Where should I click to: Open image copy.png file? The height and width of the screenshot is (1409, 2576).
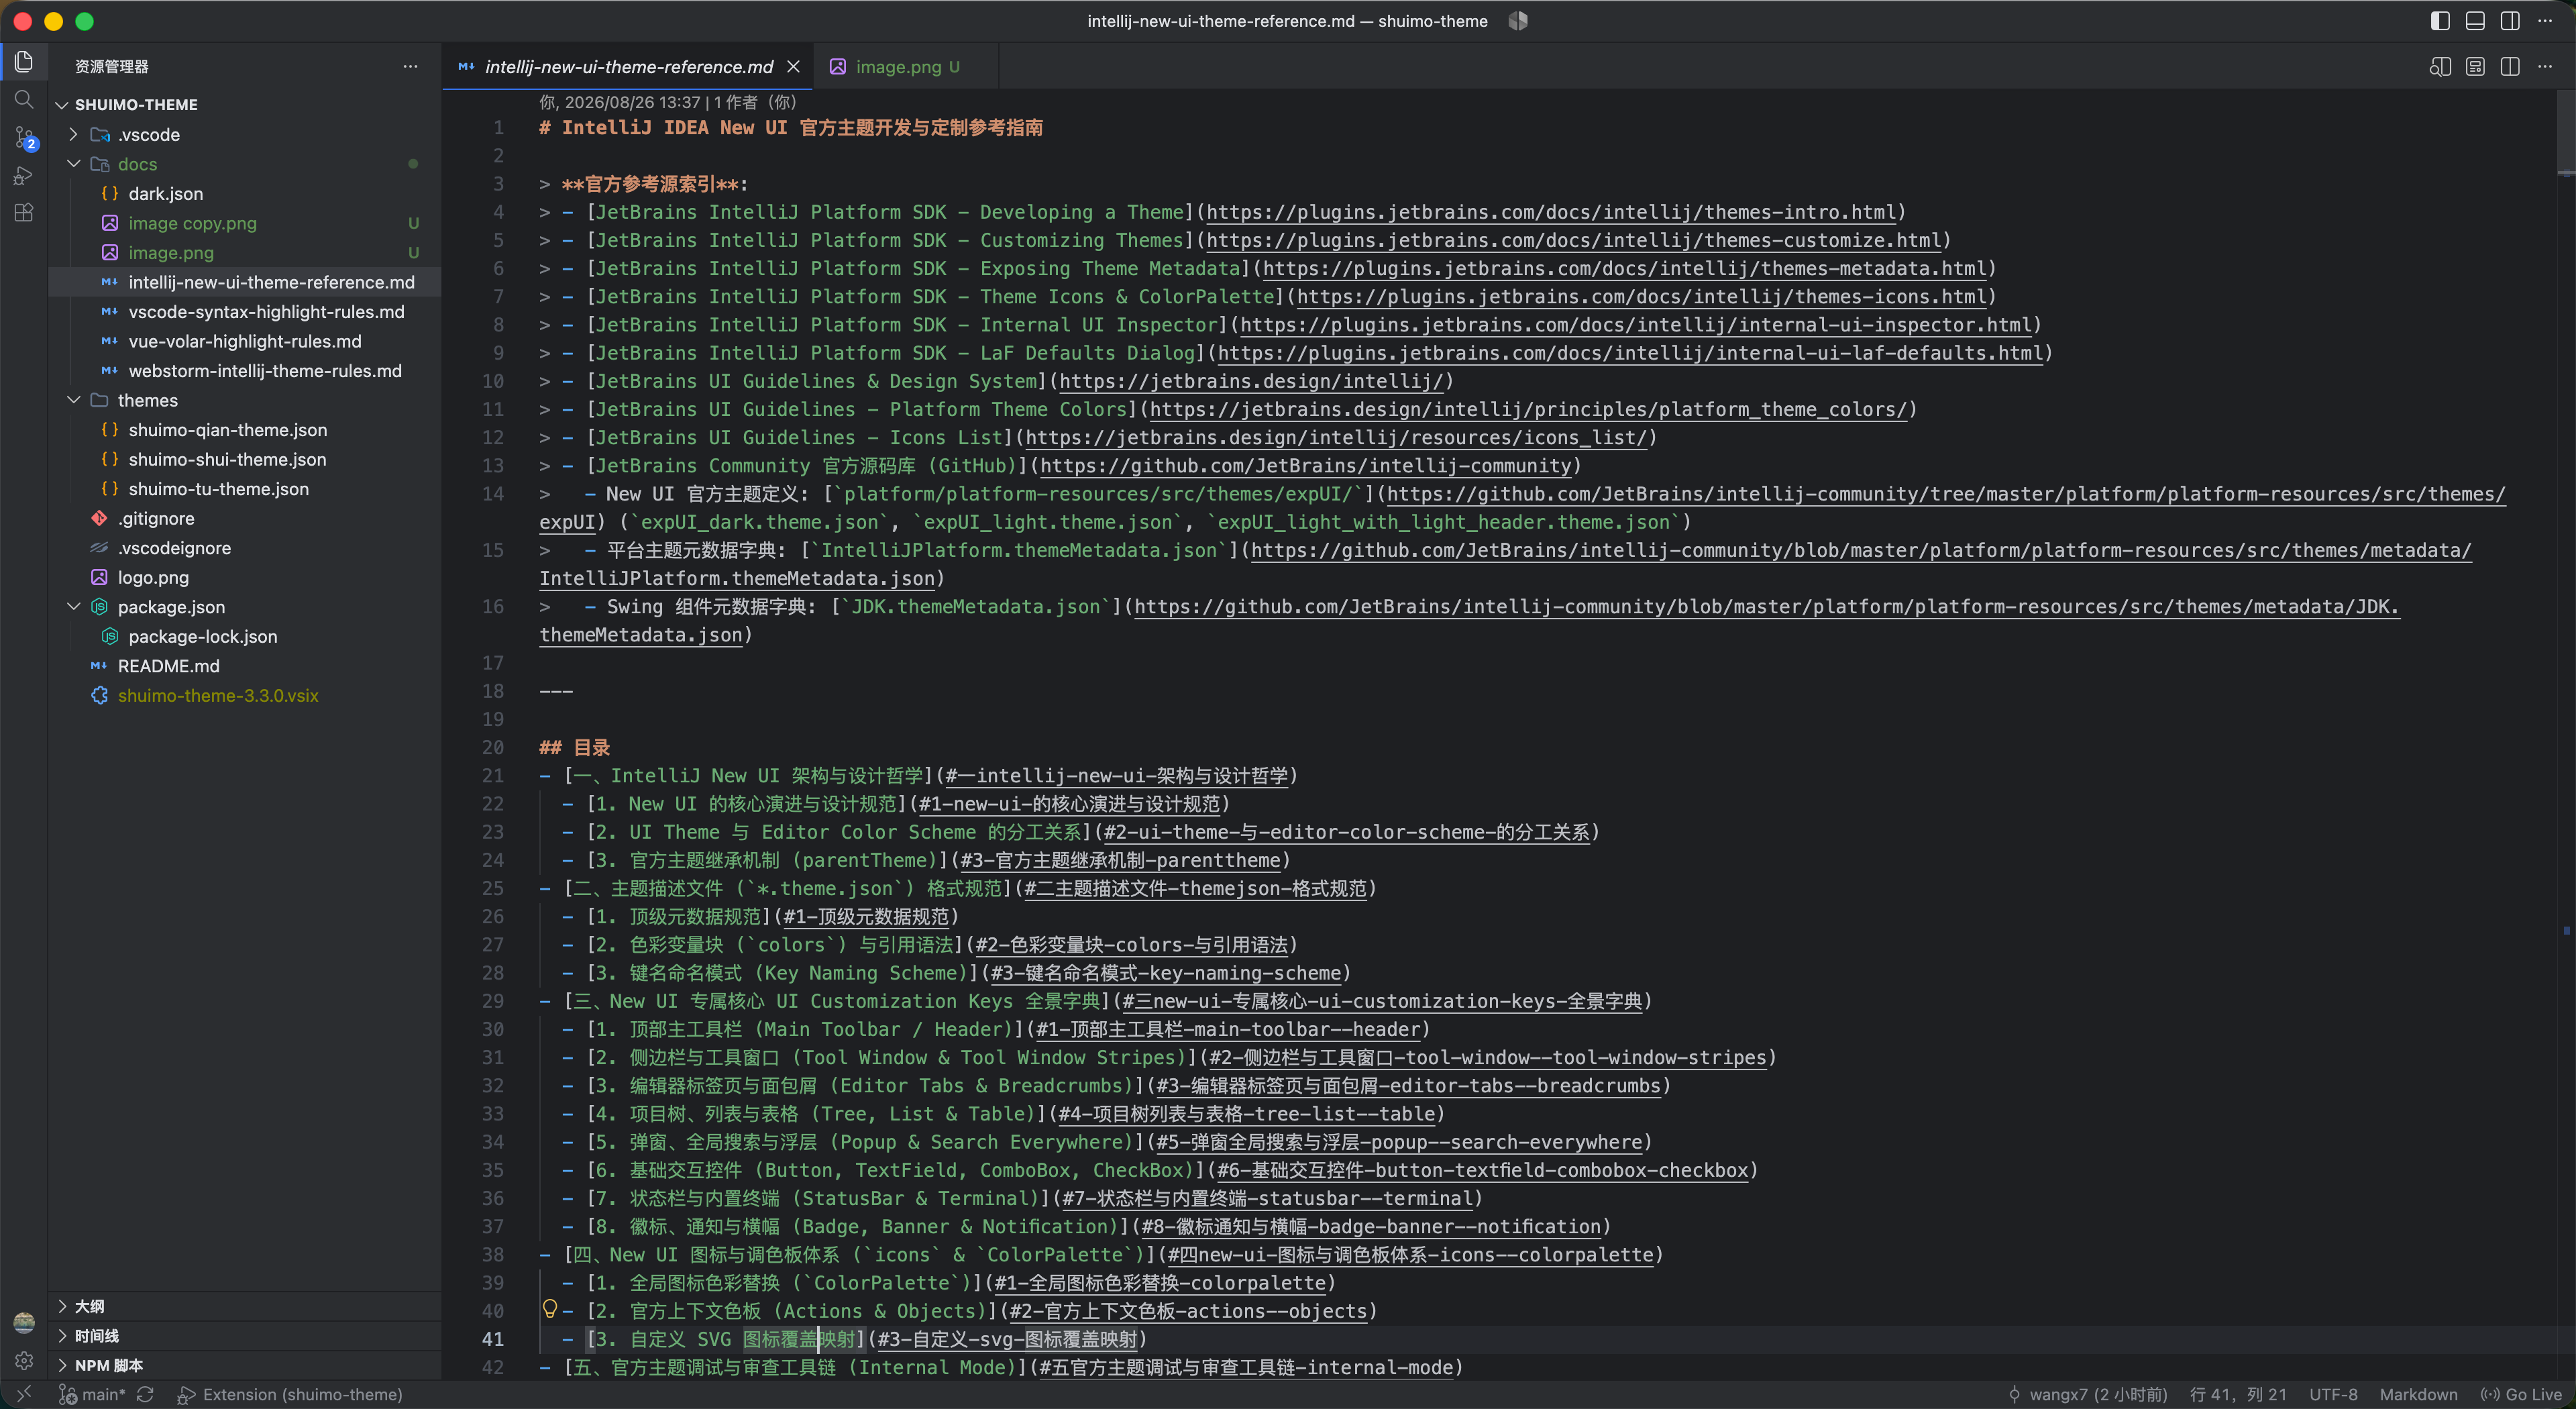244,223
